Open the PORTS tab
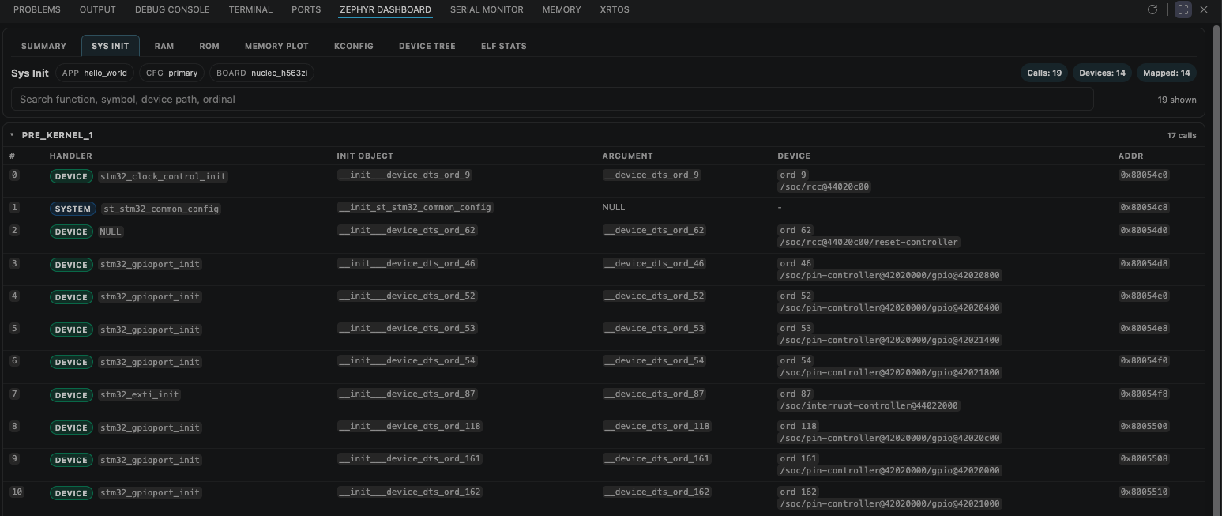The image size is (1222, 516). click(306, 9)
